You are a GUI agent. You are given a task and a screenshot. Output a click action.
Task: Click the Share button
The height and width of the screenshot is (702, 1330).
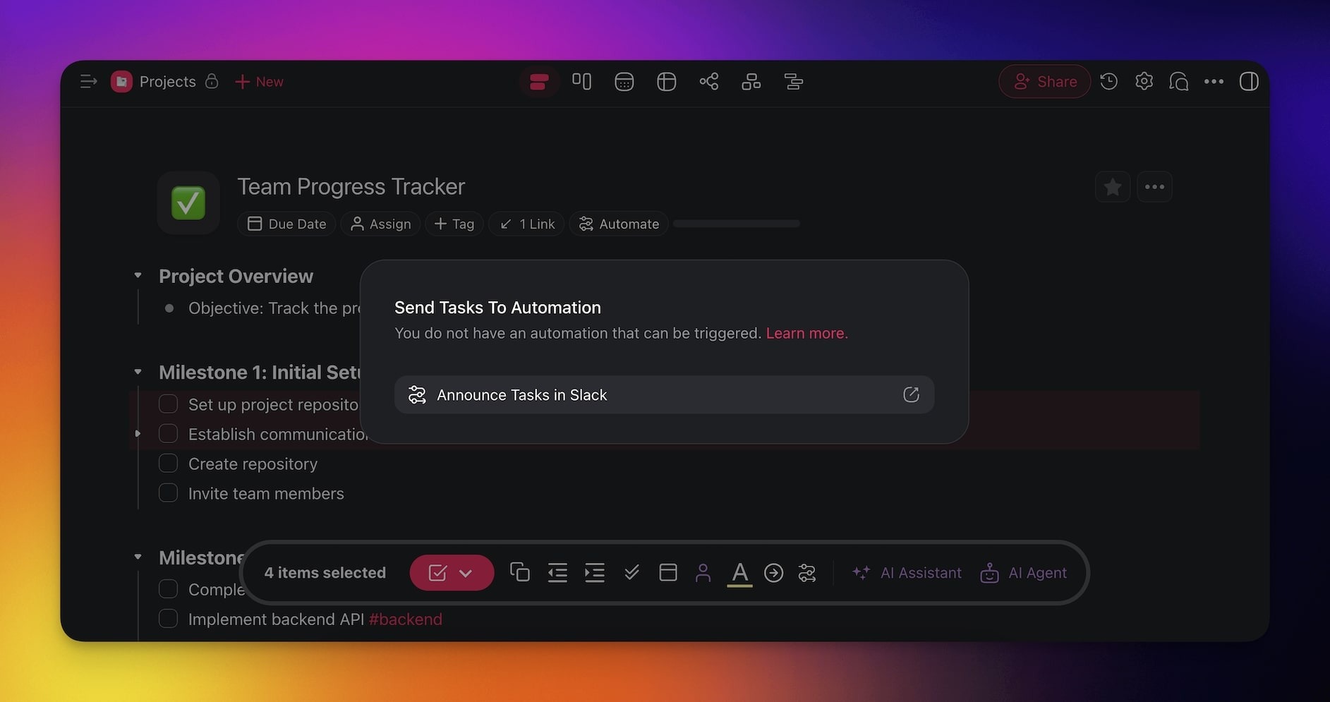(x=1044, y=82)
